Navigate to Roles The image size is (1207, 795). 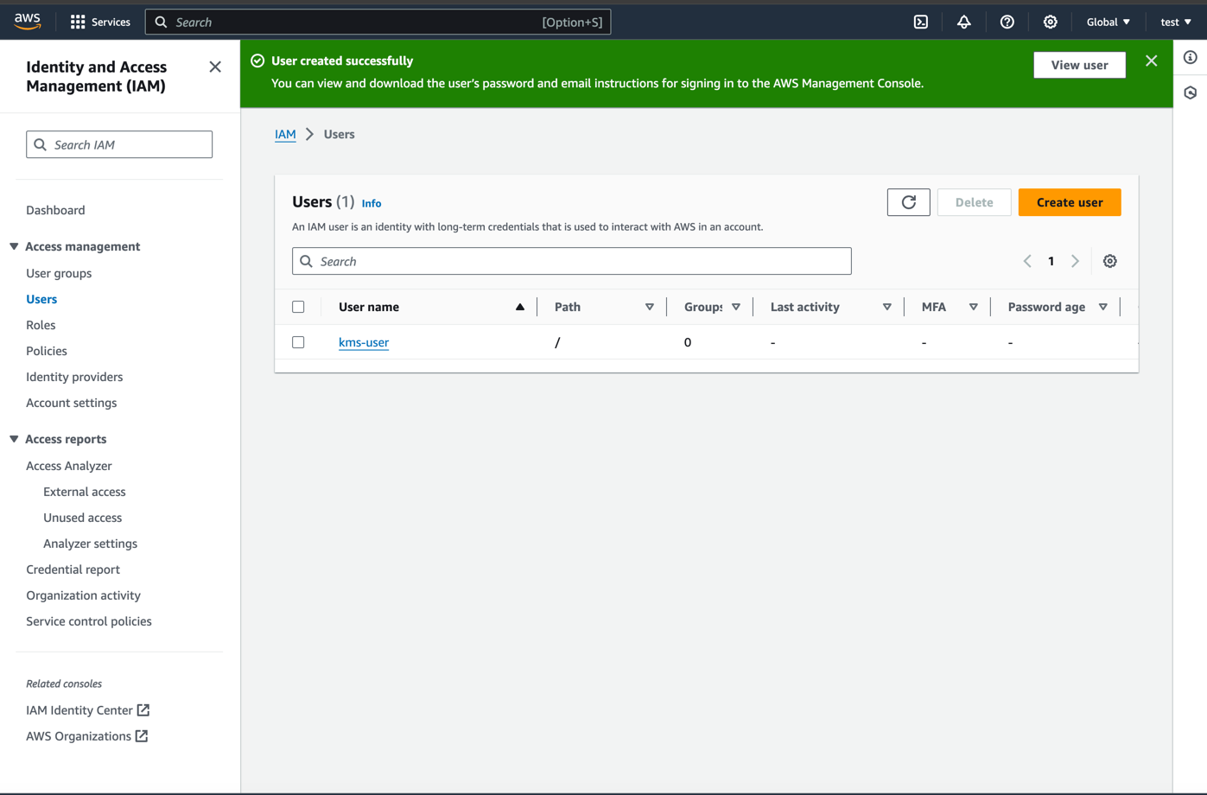(x=41, y=325)
